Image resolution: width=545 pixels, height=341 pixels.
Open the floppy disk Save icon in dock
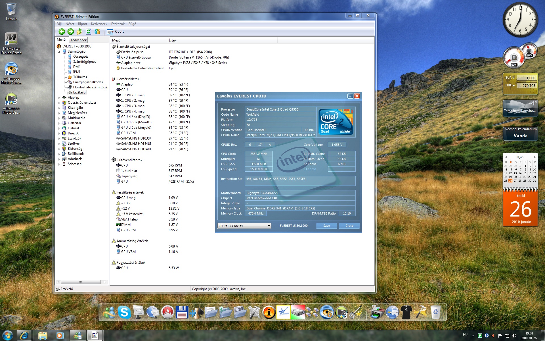182,312
